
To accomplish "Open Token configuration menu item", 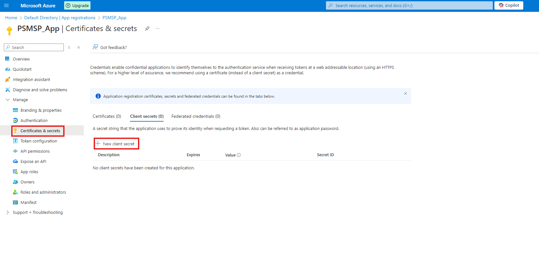I will click(x=38, y=141).
